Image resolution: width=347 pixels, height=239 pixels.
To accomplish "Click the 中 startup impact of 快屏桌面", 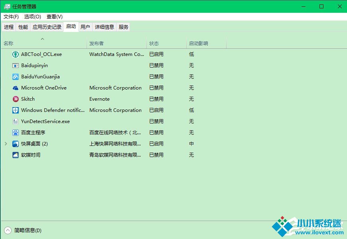I will [x=191, y=144].
